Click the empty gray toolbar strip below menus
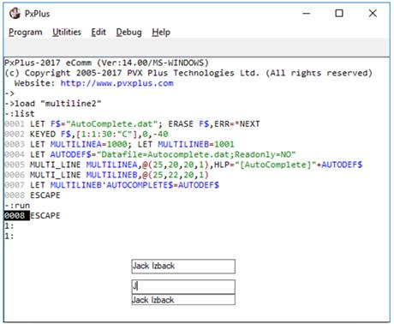The height and width of the screenshot is (324, 394). pos(197,47)
